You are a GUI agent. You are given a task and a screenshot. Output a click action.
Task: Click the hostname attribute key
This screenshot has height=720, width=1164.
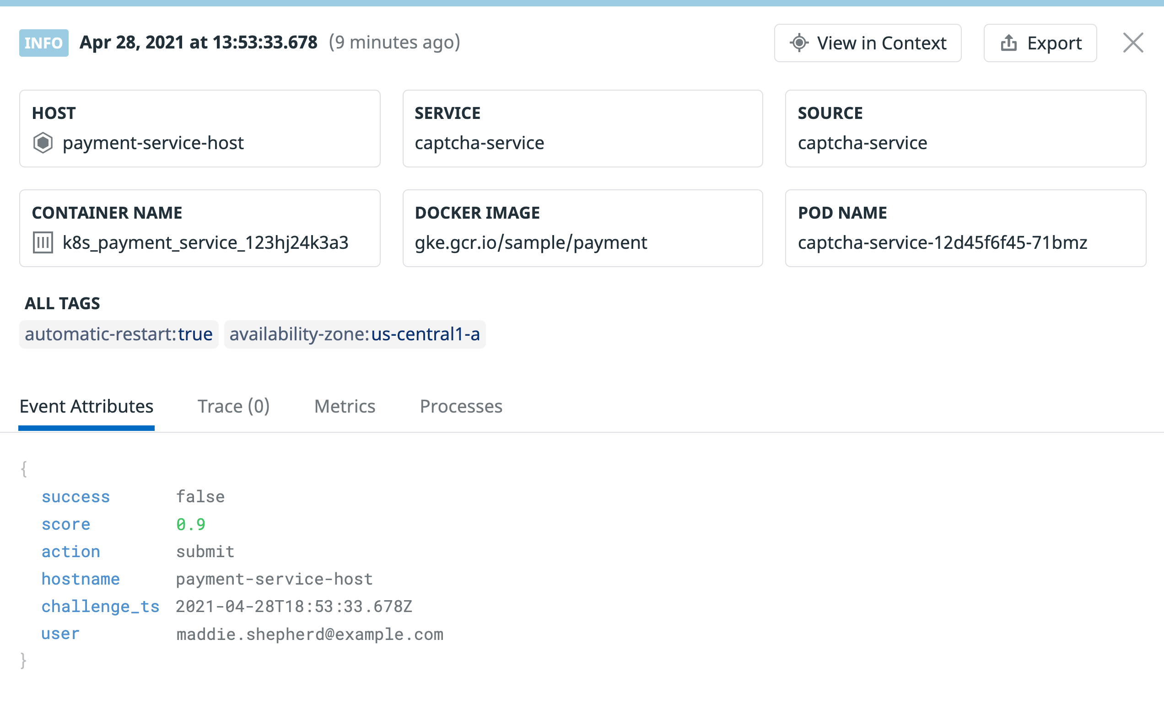81,579
